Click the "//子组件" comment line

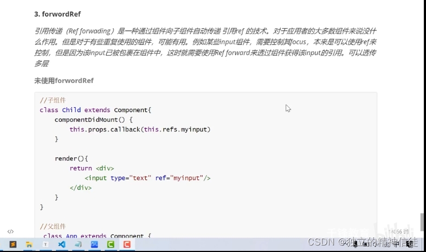click(x=53, y=100)
